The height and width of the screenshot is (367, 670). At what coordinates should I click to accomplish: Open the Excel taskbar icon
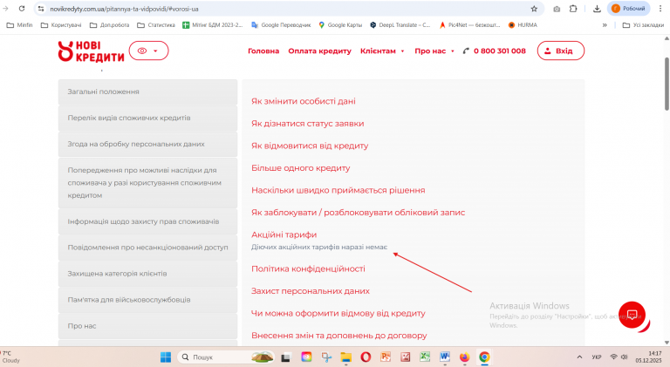point(425,357)
